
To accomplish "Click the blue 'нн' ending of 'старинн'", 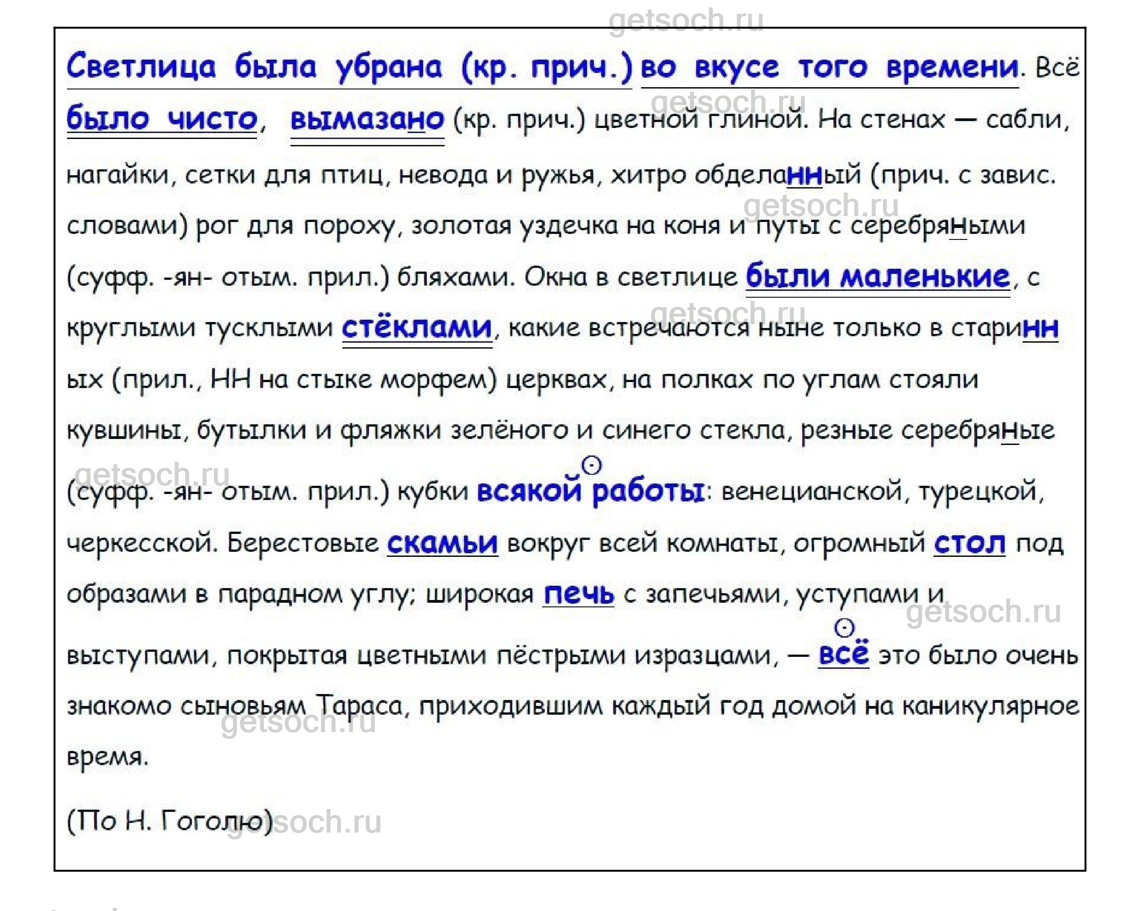I will [1040, 329].
